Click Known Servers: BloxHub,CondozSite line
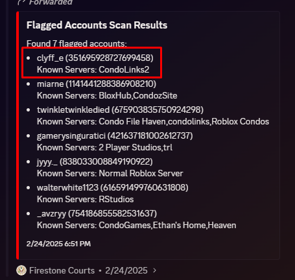 [x=107, y=96]
